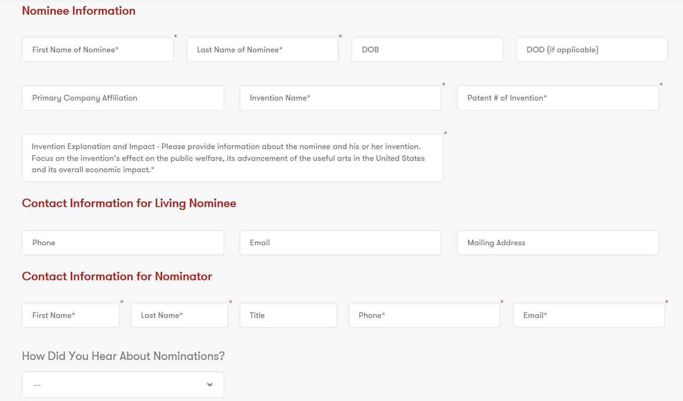Focus the nominator Phone field

424,315
